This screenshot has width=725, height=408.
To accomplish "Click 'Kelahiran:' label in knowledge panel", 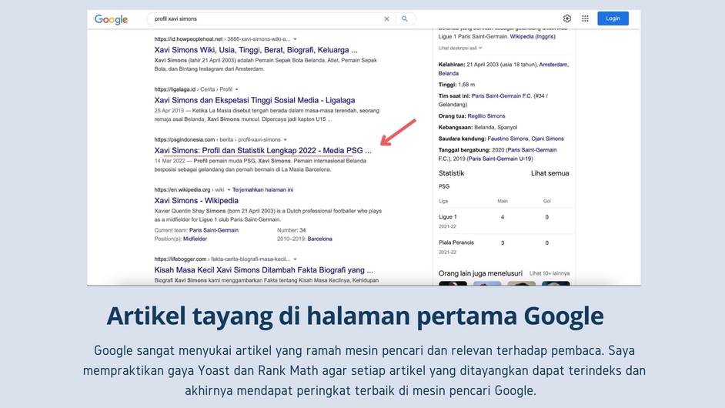I will pyautogui.click(x=452, y=65).
